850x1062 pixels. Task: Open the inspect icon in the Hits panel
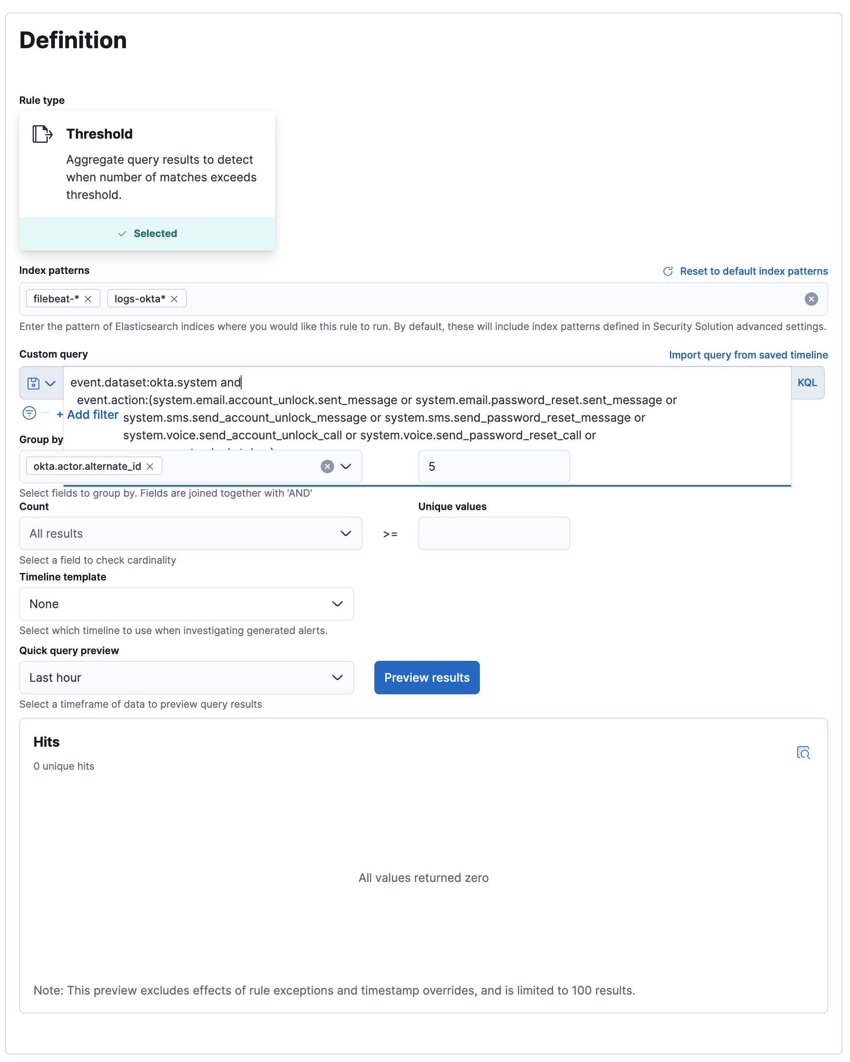(x=803, y=752)
